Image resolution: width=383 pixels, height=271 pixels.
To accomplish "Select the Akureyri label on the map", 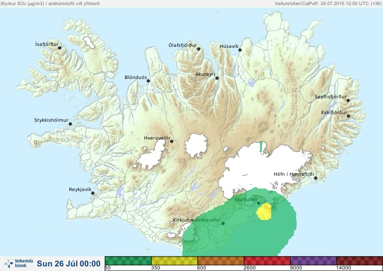I will (205, 74).
